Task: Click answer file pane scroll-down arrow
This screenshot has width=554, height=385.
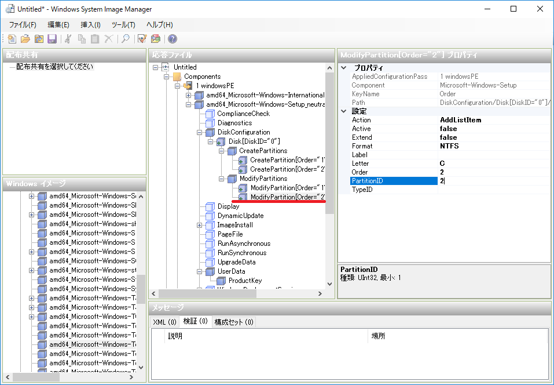Action: pyautogui.click(x=329, y=284)
